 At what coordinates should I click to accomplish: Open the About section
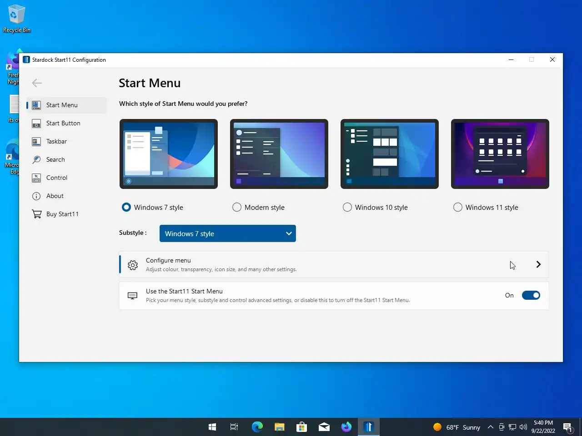[x=66, y=196]
